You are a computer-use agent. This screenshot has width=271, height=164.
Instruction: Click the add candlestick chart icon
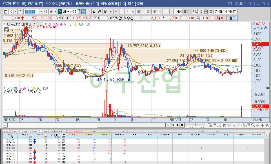(x=195, y=12)
